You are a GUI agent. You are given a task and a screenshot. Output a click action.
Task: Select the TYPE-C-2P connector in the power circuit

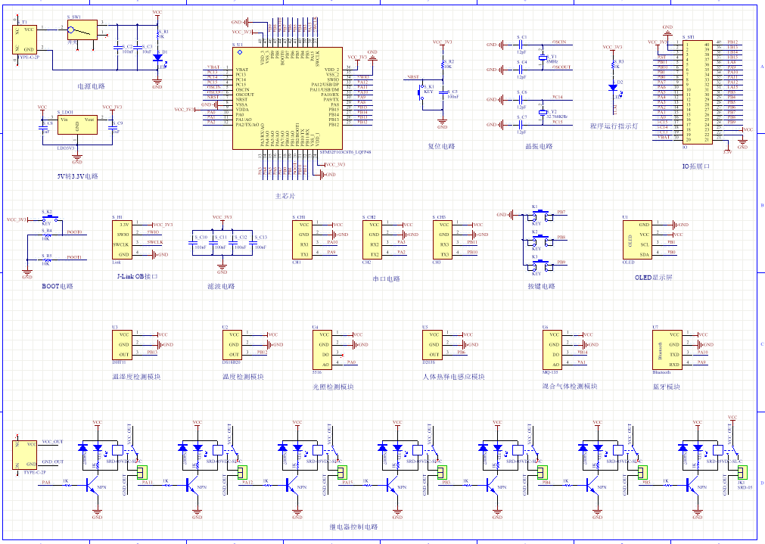tap(26, 39)
